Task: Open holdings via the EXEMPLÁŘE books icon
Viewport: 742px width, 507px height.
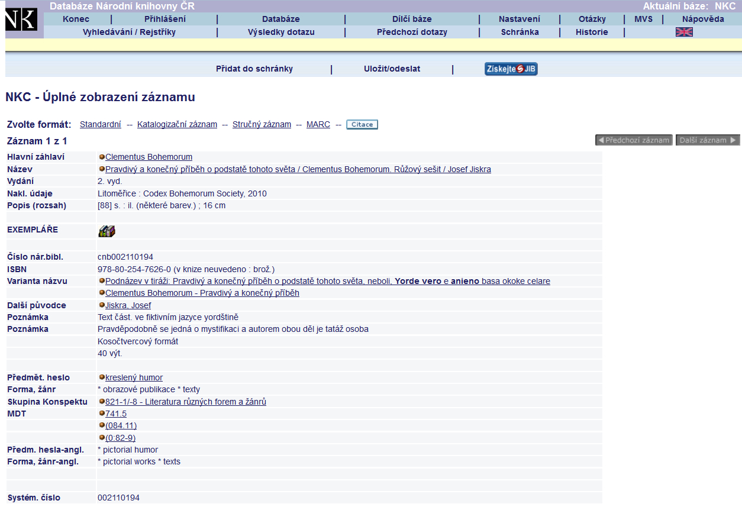Action: (107, 231)
